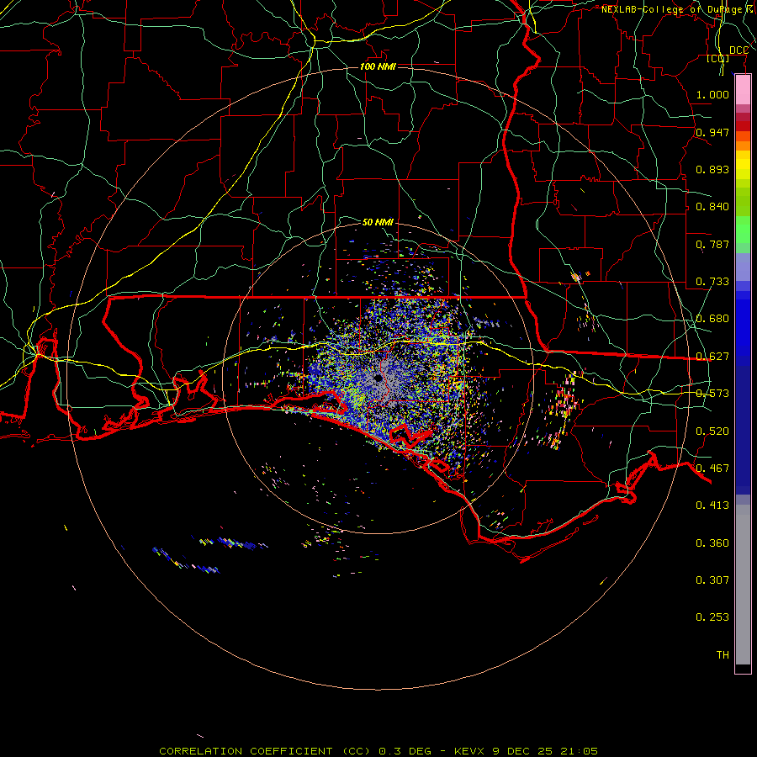Select the 0.627 scale value
This screenshot has width=757, height=757.
(712, 357)
